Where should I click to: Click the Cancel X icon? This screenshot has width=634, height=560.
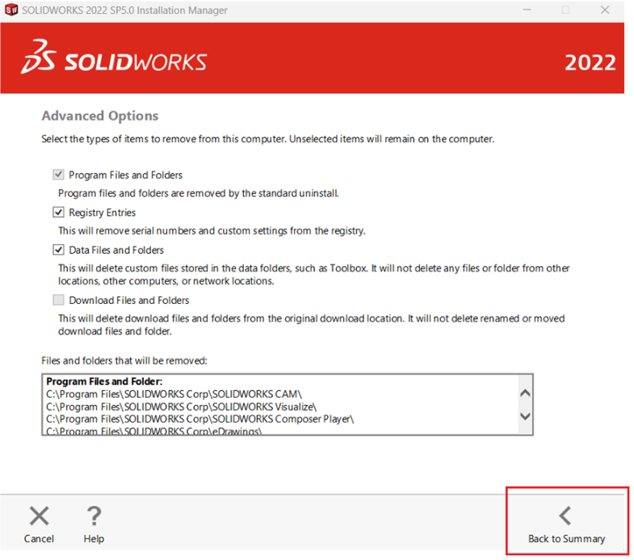(x=39, y=516)
